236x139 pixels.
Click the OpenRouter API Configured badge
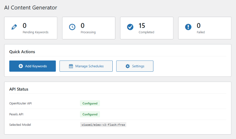[x=90, y=103]
